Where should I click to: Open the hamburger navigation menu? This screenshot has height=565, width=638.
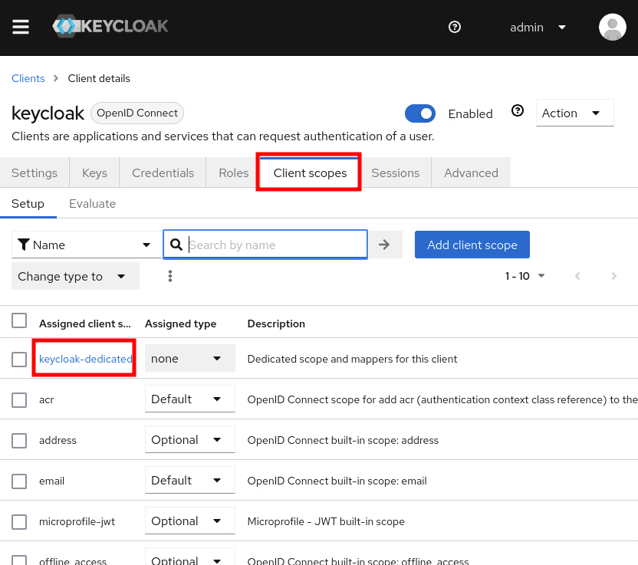(21, 27)
